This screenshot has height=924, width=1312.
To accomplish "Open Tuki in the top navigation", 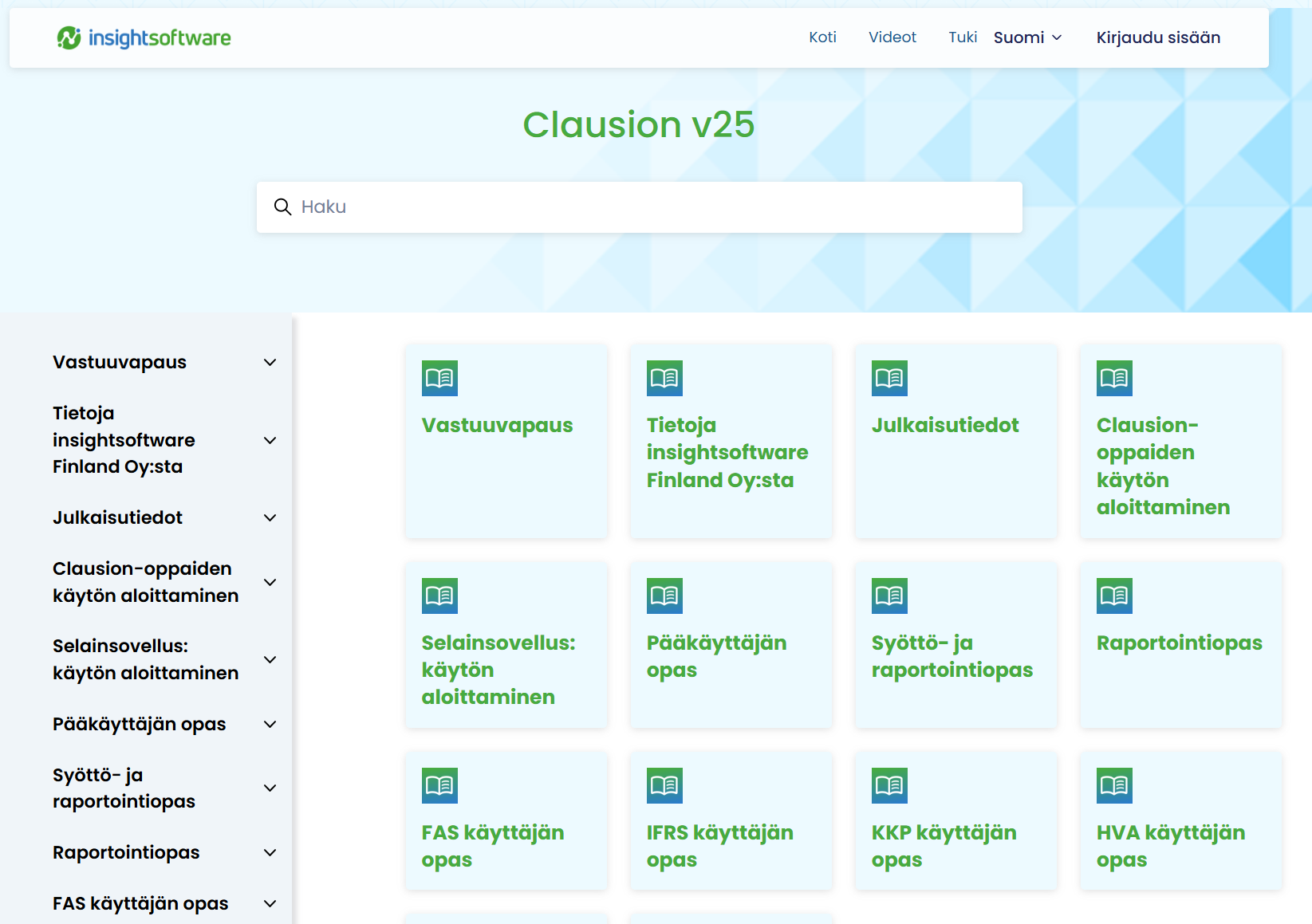I will 963,37.
